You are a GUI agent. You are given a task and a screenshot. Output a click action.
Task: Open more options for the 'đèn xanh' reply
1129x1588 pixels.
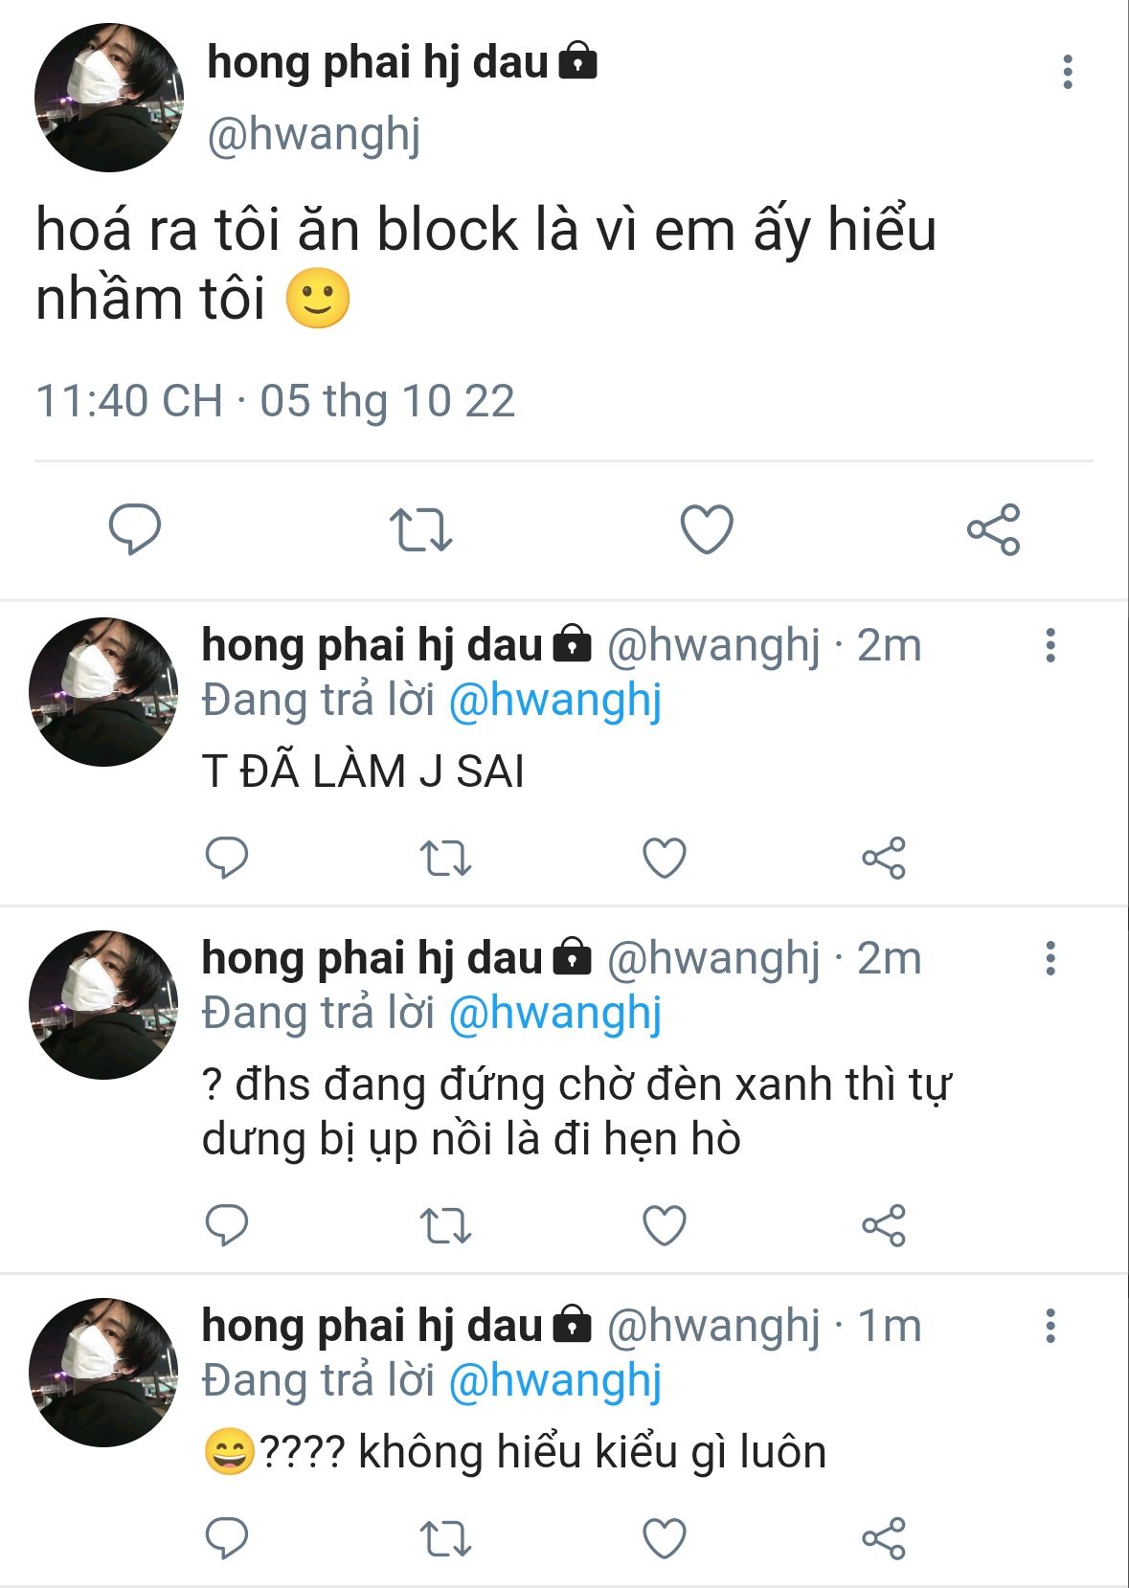click(1050, 958)
